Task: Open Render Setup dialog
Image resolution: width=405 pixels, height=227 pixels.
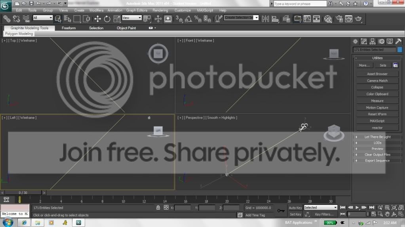Action: 339,19
